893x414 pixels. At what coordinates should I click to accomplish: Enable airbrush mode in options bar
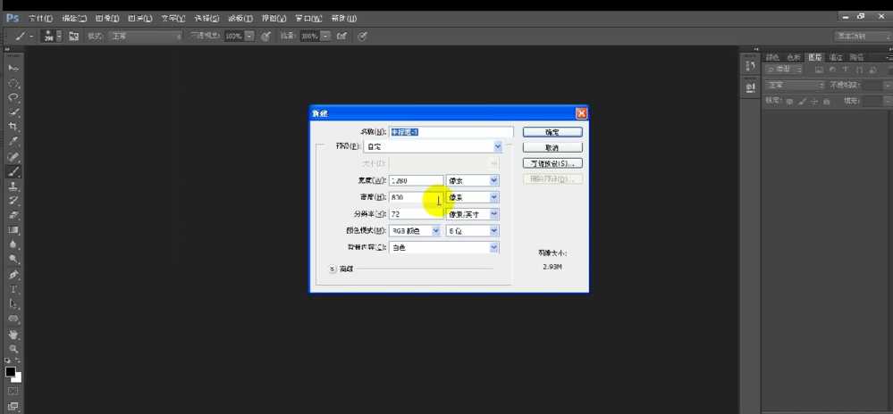343,36
